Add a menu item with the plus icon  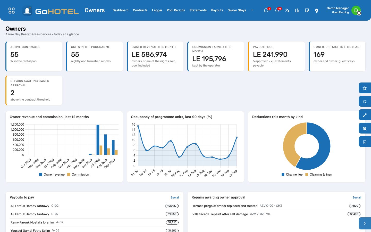(x=252, y=10)
